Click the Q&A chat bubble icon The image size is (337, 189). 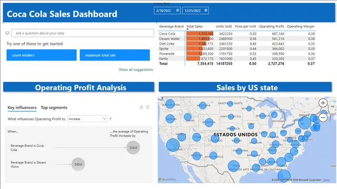pyautogui.click(x=7, y=33)
